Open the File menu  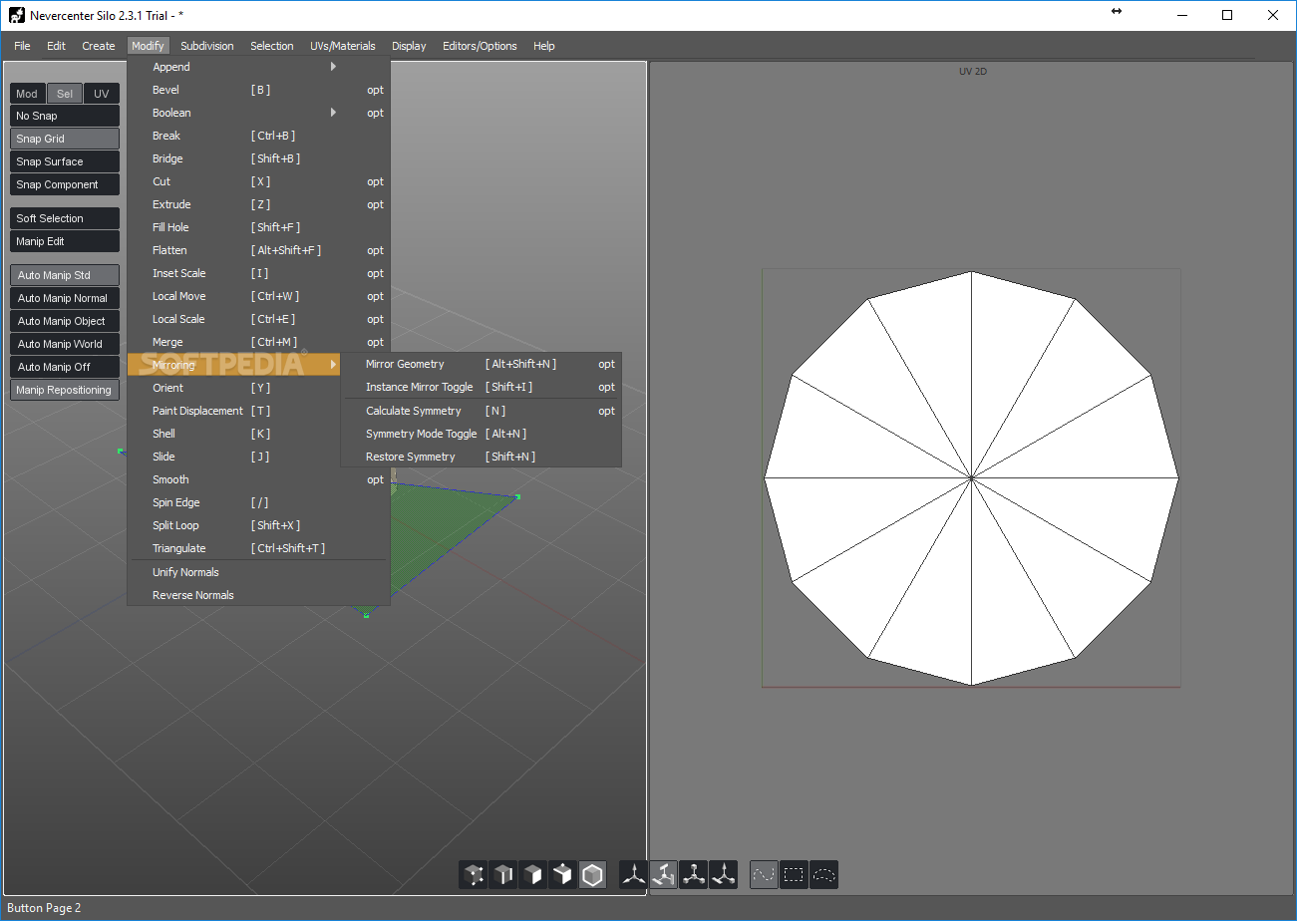click(x=22, y=46)
